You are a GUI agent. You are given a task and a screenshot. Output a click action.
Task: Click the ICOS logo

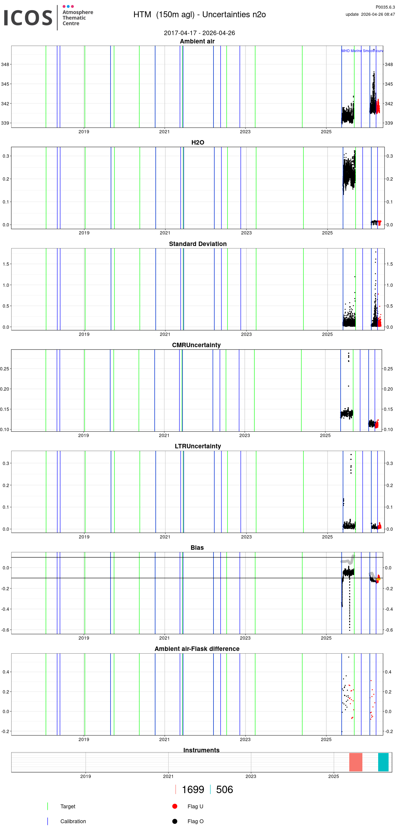28,18
